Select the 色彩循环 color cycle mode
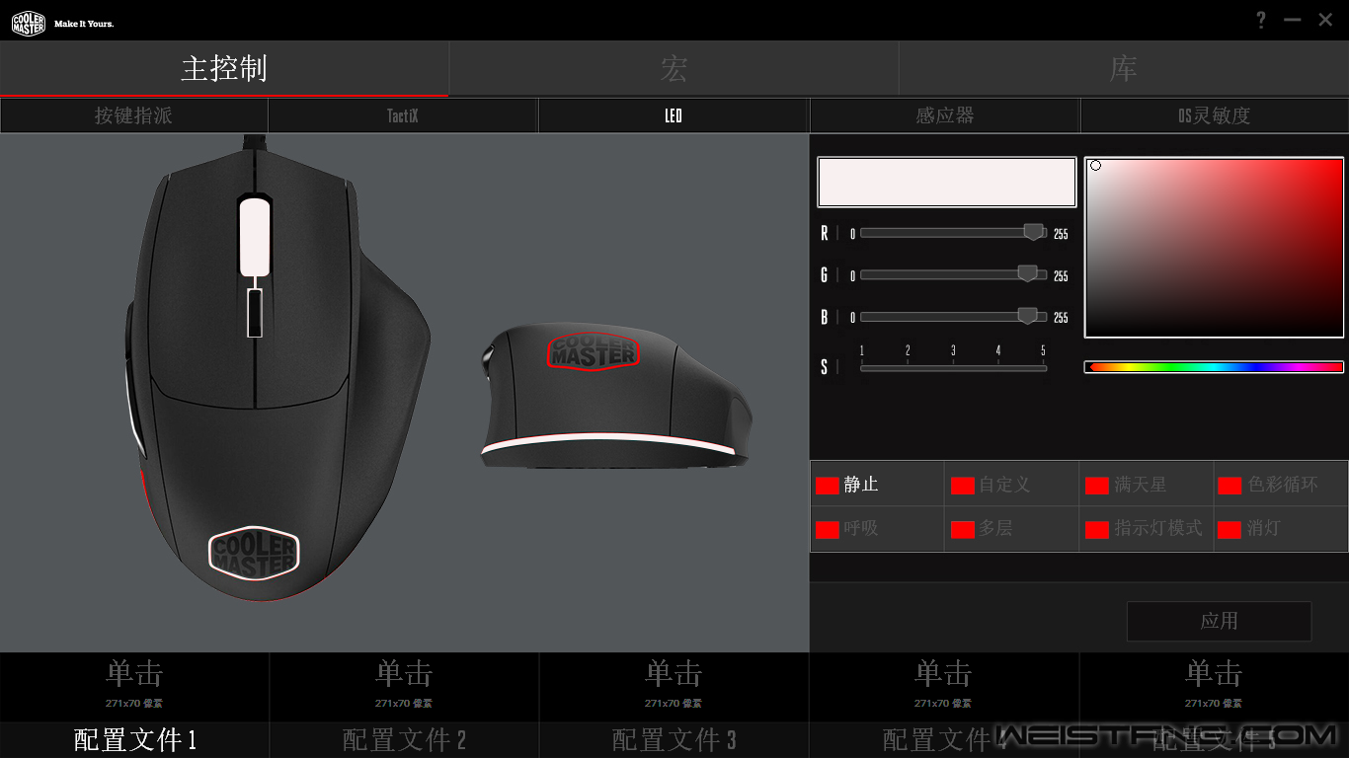The image size is (1349, 758). click(x=1280, y=485)
